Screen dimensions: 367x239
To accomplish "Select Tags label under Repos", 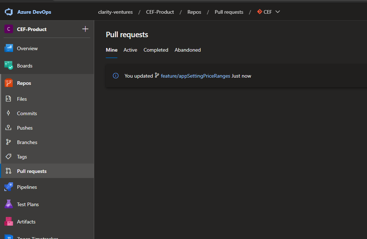I will [22, 157].
